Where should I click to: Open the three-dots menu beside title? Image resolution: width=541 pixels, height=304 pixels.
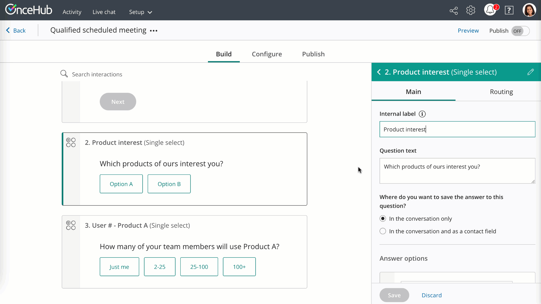click(x=154, y=31)
